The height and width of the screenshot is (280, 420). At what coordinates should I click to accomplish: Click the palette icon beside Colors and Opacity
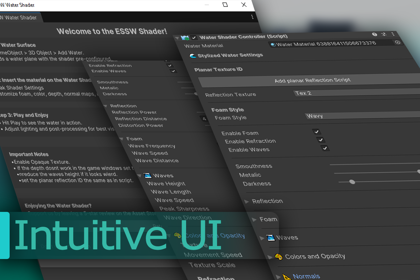point(279,257)
